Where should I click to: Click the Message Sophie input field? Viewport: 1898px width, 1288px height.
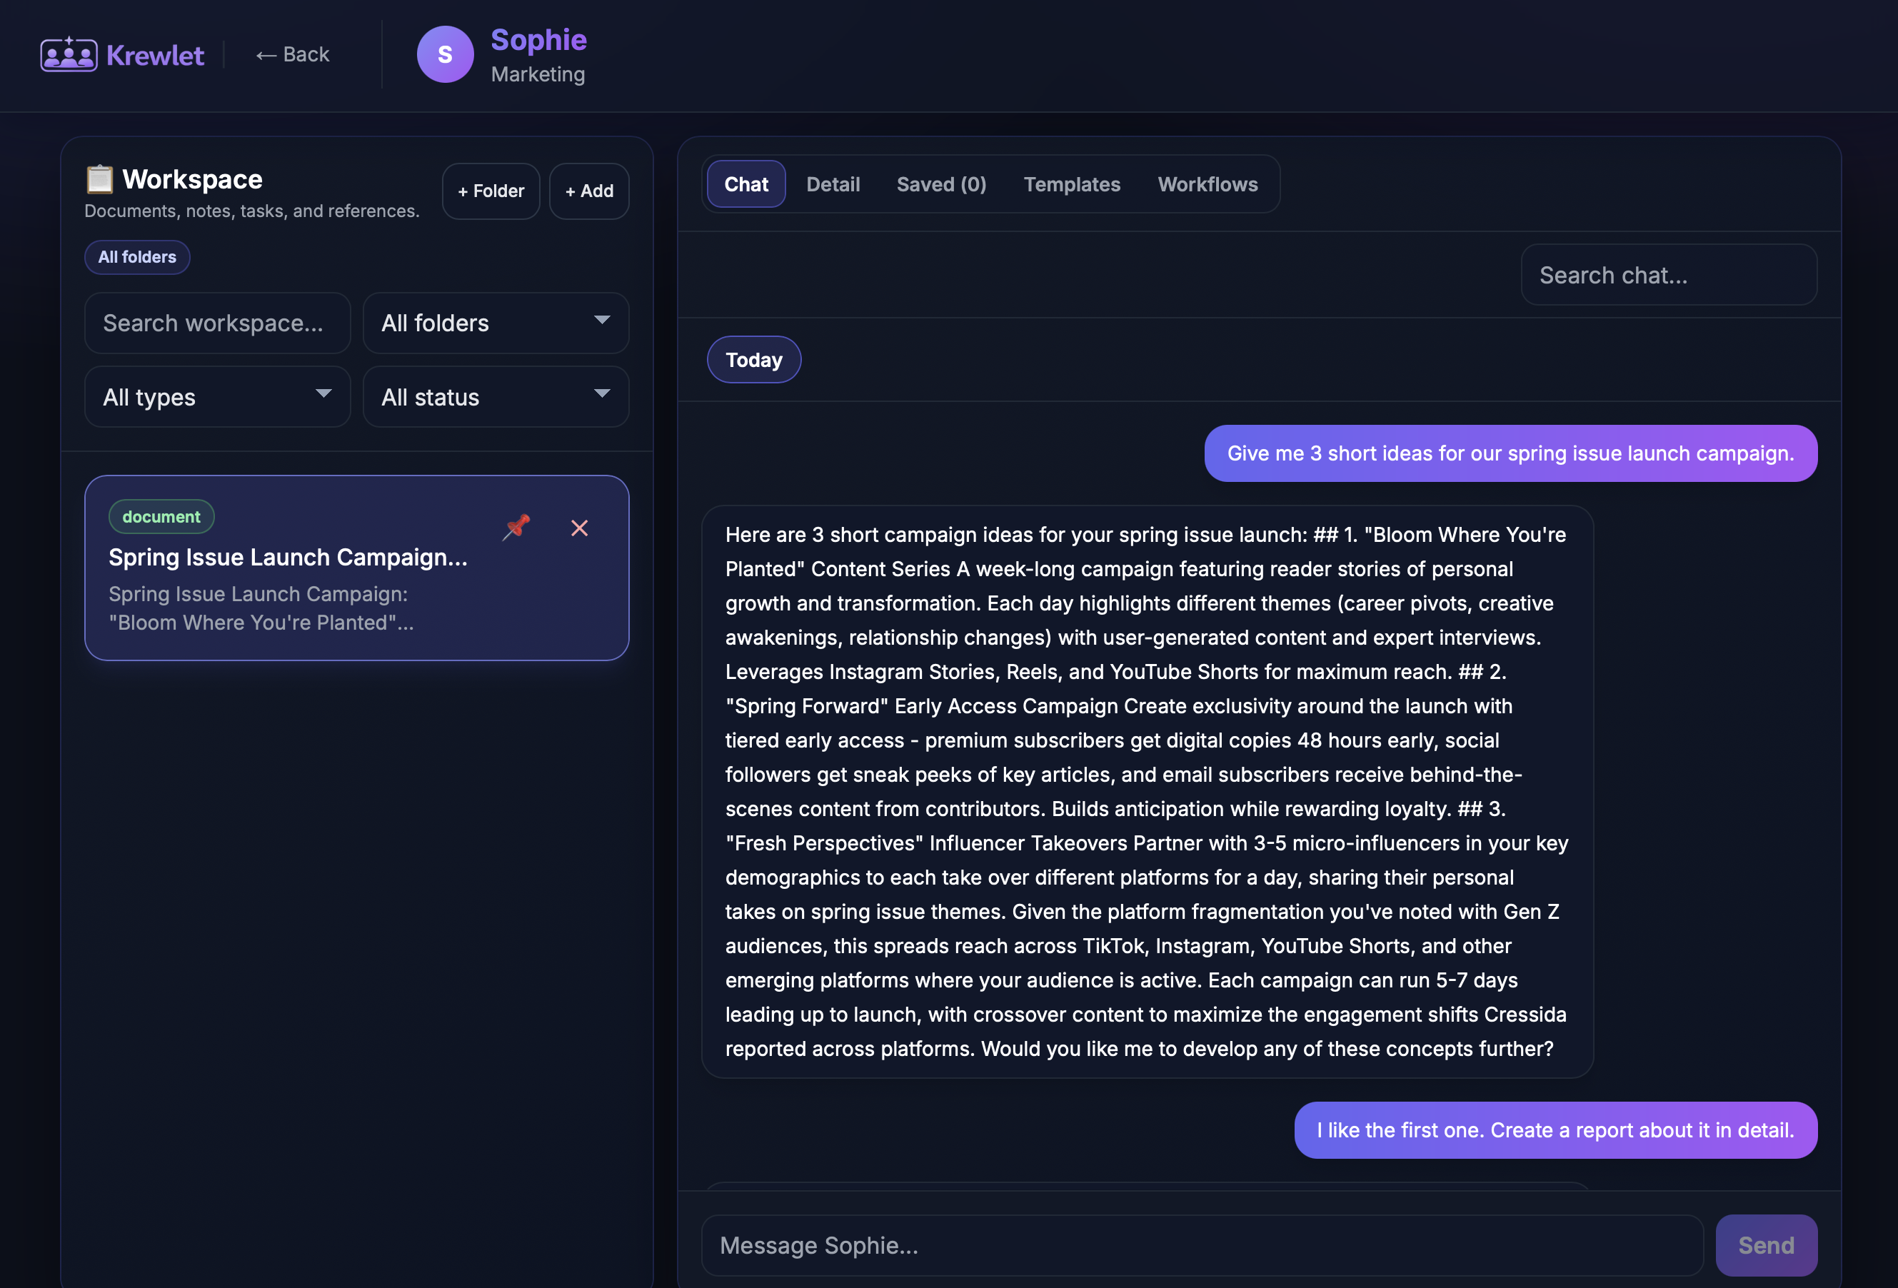[1143, 1244]
